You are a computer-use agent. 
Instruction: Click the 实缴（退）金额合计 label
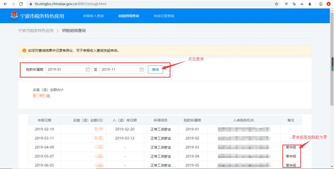click(48, 90)
